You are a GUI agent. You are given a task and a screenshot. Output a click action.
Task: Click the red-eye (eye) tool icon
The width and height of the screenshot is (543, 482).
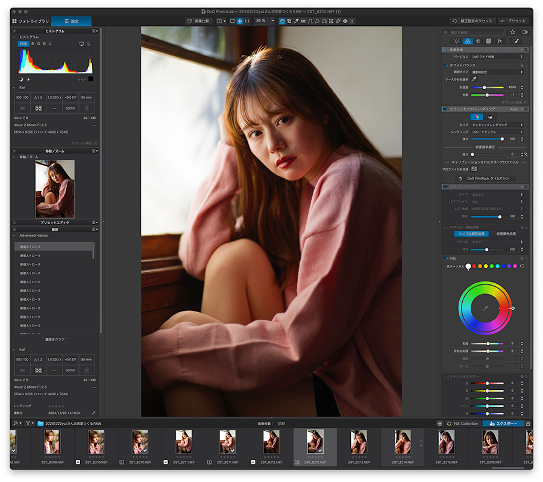pyautogui.click(x=345, y=21)
